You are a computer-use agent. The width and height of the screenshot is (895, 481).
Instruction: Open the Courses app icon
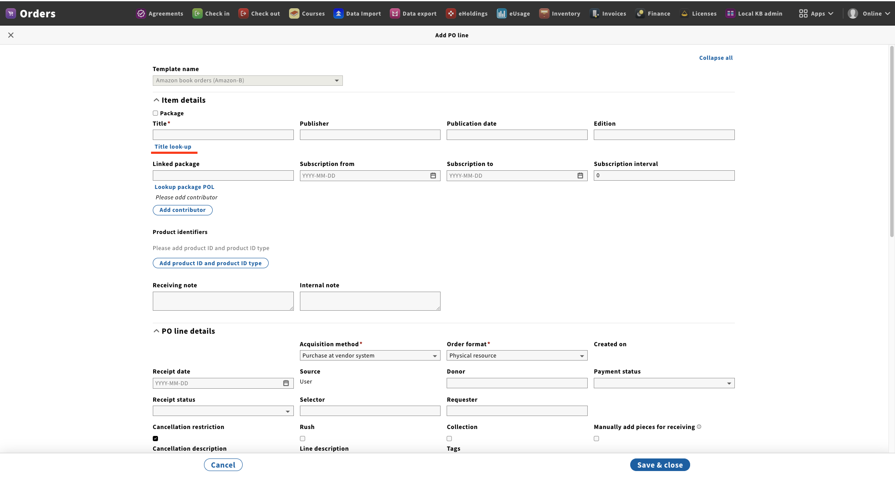(294, 13)
